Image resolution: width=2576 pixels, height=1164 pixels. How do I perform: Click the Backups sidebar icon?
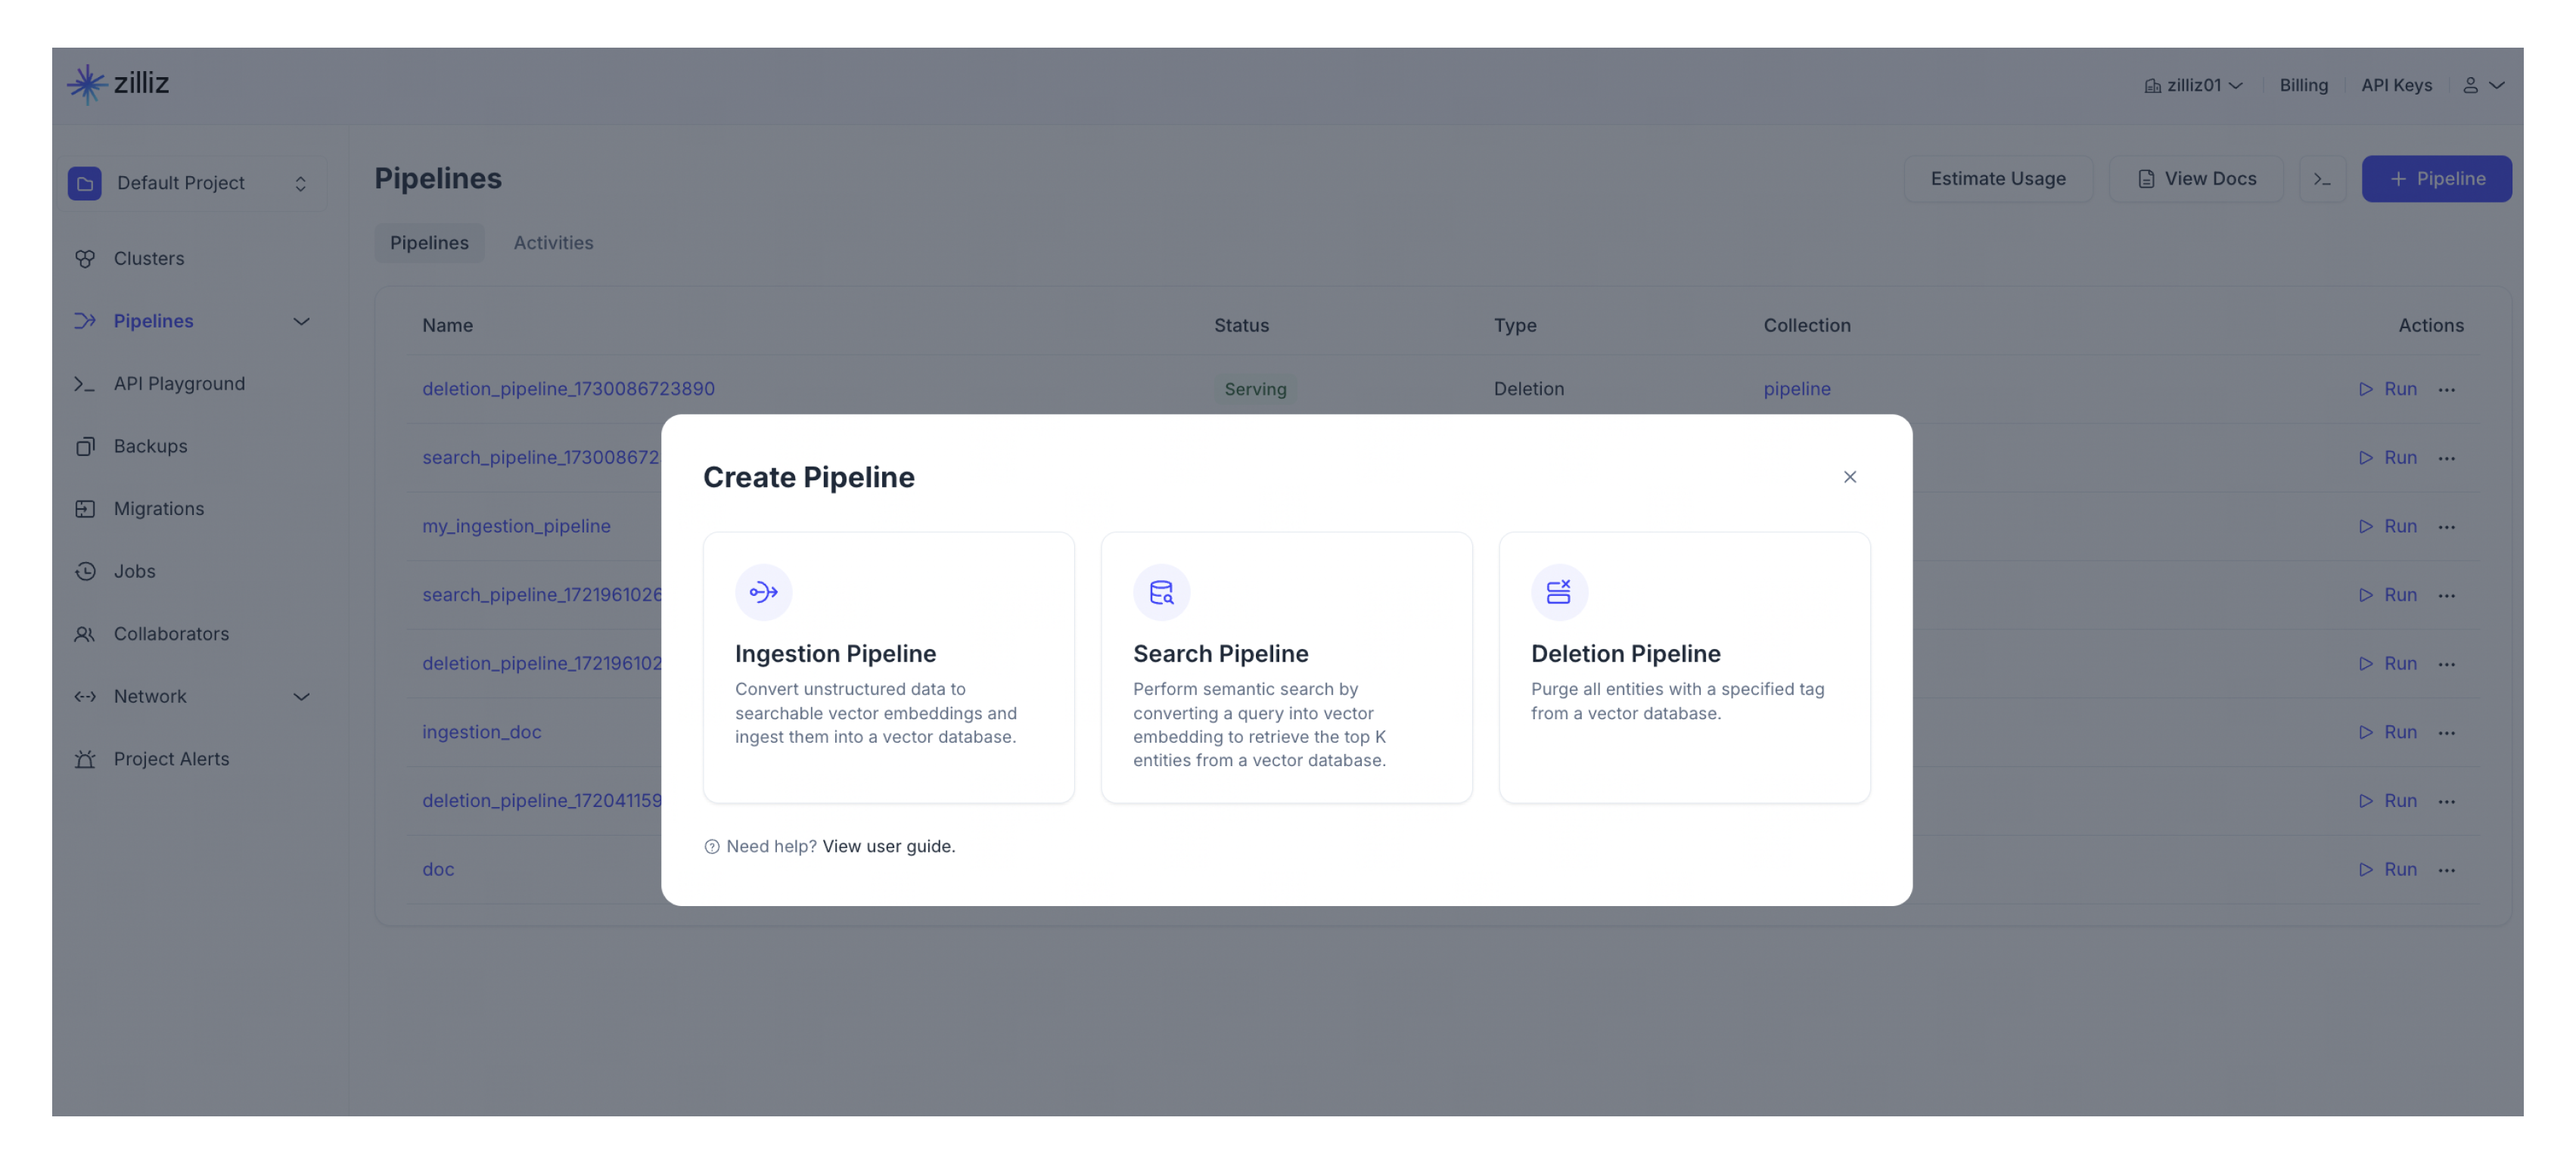82,446
